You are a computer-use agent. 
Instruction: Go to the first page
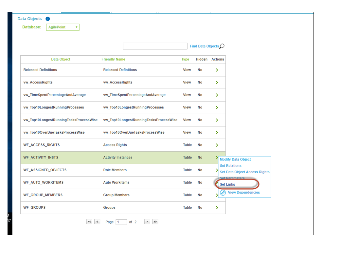89,222
